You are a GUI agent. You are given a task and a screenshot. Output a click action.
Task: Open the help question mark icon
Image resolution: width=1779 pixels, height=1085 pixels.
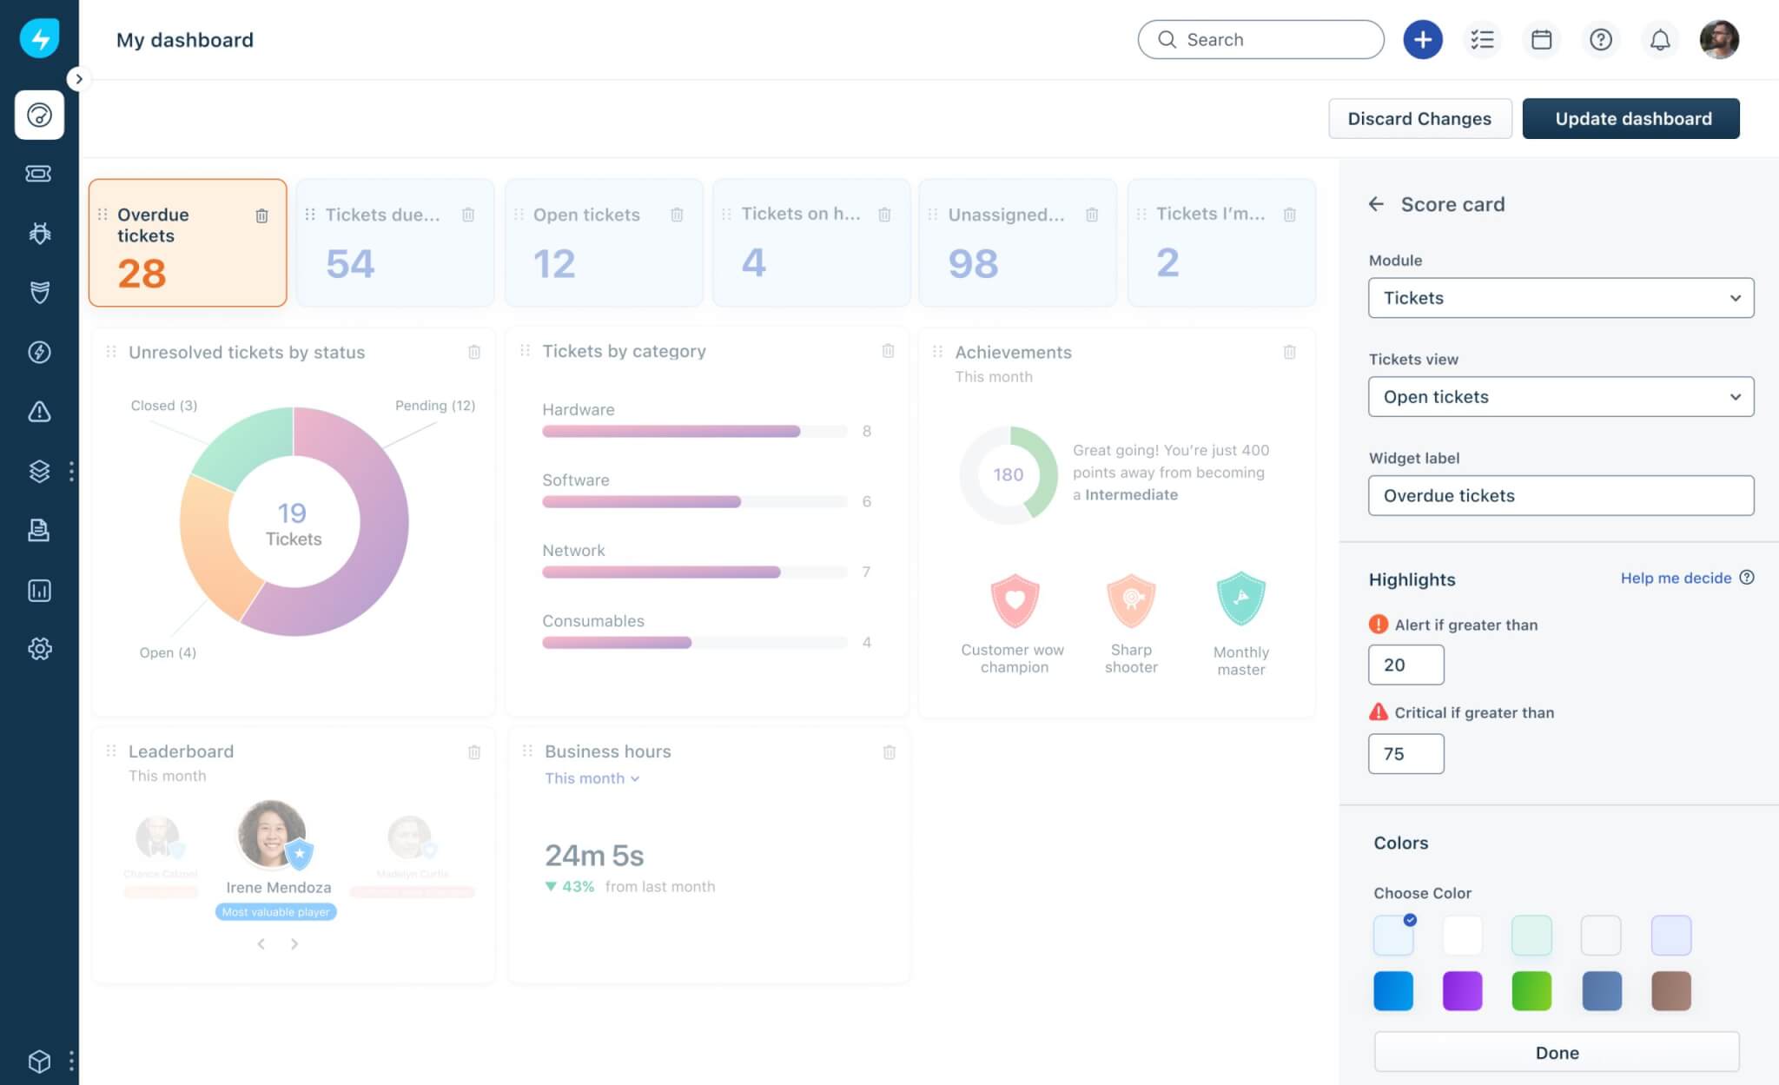coord(1600,40)
